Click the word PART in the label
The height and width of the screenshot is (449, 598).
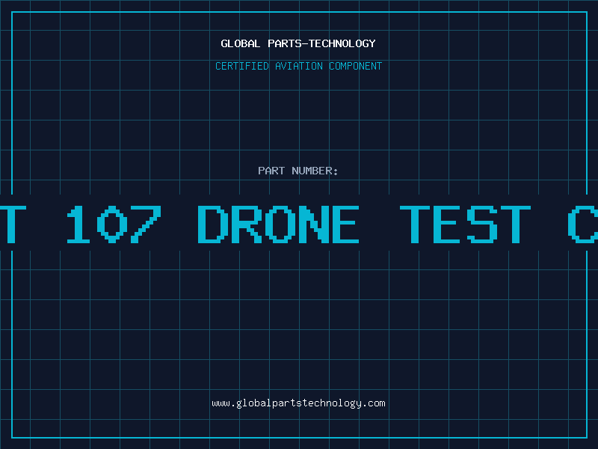coord(271,171)
